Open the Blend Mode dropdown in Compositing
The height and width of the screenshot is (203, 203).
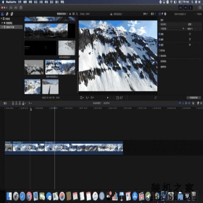190,24
